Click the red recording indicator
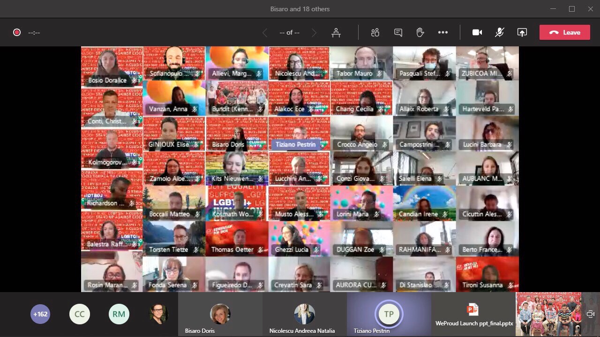This screenshot has height=337, width=600. (x=17, y=32)
